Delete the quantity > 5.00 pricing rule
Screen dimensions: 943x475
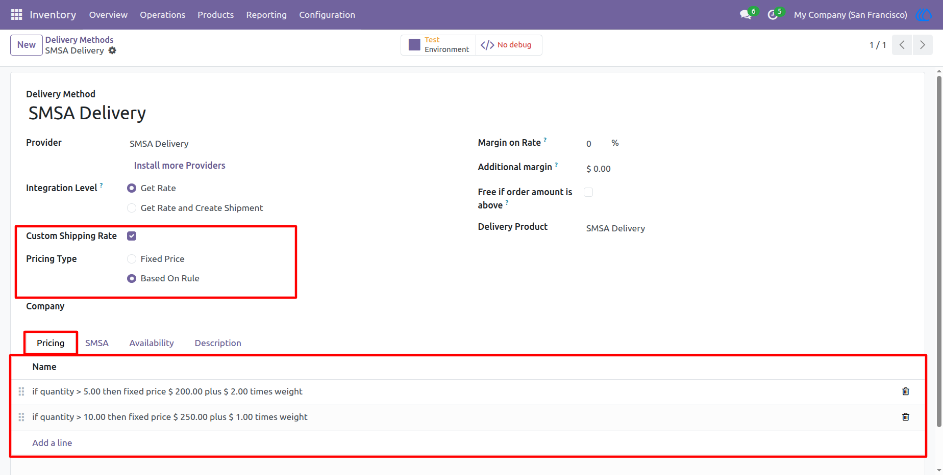coord(906,391)
